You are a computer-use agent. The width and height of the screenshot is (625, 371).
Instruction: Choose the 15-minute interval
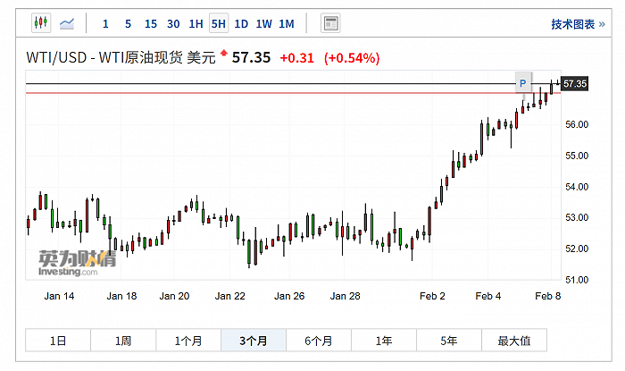pos(151,24)
